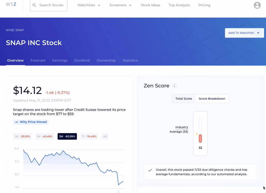Click the red Zen Score gauge bar
266x193 pixels.
[200, 138]
